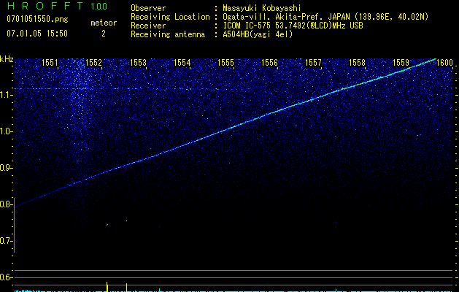Click antenna value A504HB(yagi 4el)
Viewport: 459px width, 292px height.
coord(258,34)
